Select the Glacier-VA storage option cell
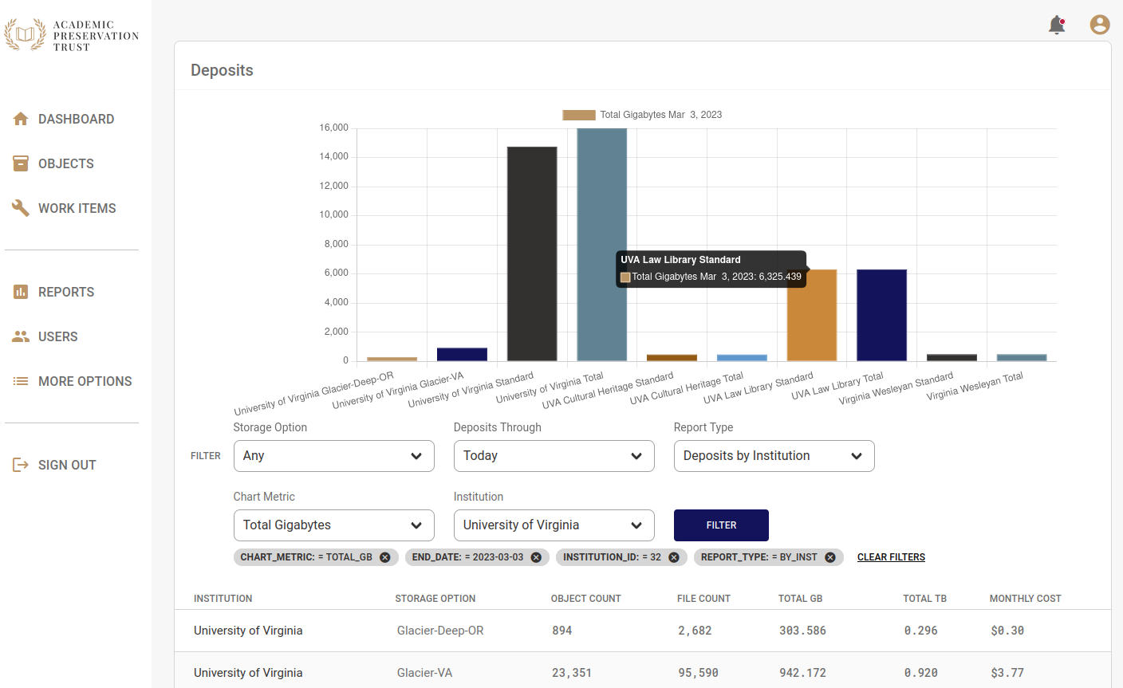This screenshot has width=1123, height=688. tap(424, 673)
